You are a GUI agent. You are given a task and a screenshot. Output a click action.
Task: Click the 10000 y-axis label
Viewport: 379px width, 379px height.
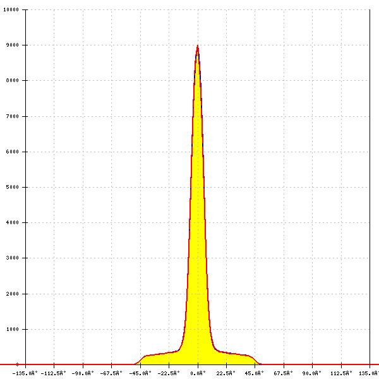(10, 9)
